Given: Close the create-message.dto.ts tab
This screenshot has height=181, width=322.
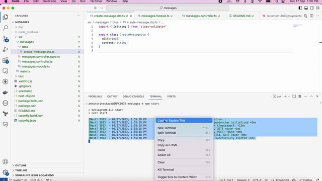Looking at the screenshot, I should pos(131,16).
